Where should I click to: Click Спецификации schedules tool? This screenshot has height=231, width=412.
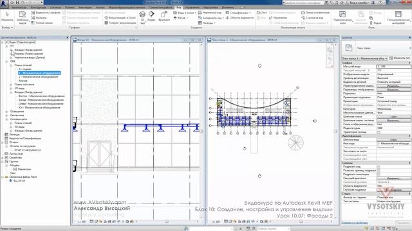(238, 13)
